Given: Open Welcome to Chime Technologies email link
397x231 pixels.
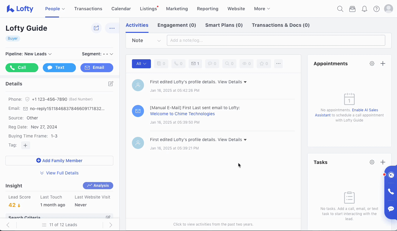Looking at the screenshot, I should click(x=183, y=114).
